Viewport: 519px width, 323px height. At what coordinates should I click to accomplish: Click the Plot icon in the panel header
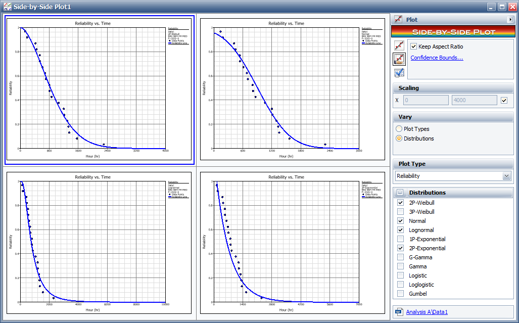coord(398,19)
